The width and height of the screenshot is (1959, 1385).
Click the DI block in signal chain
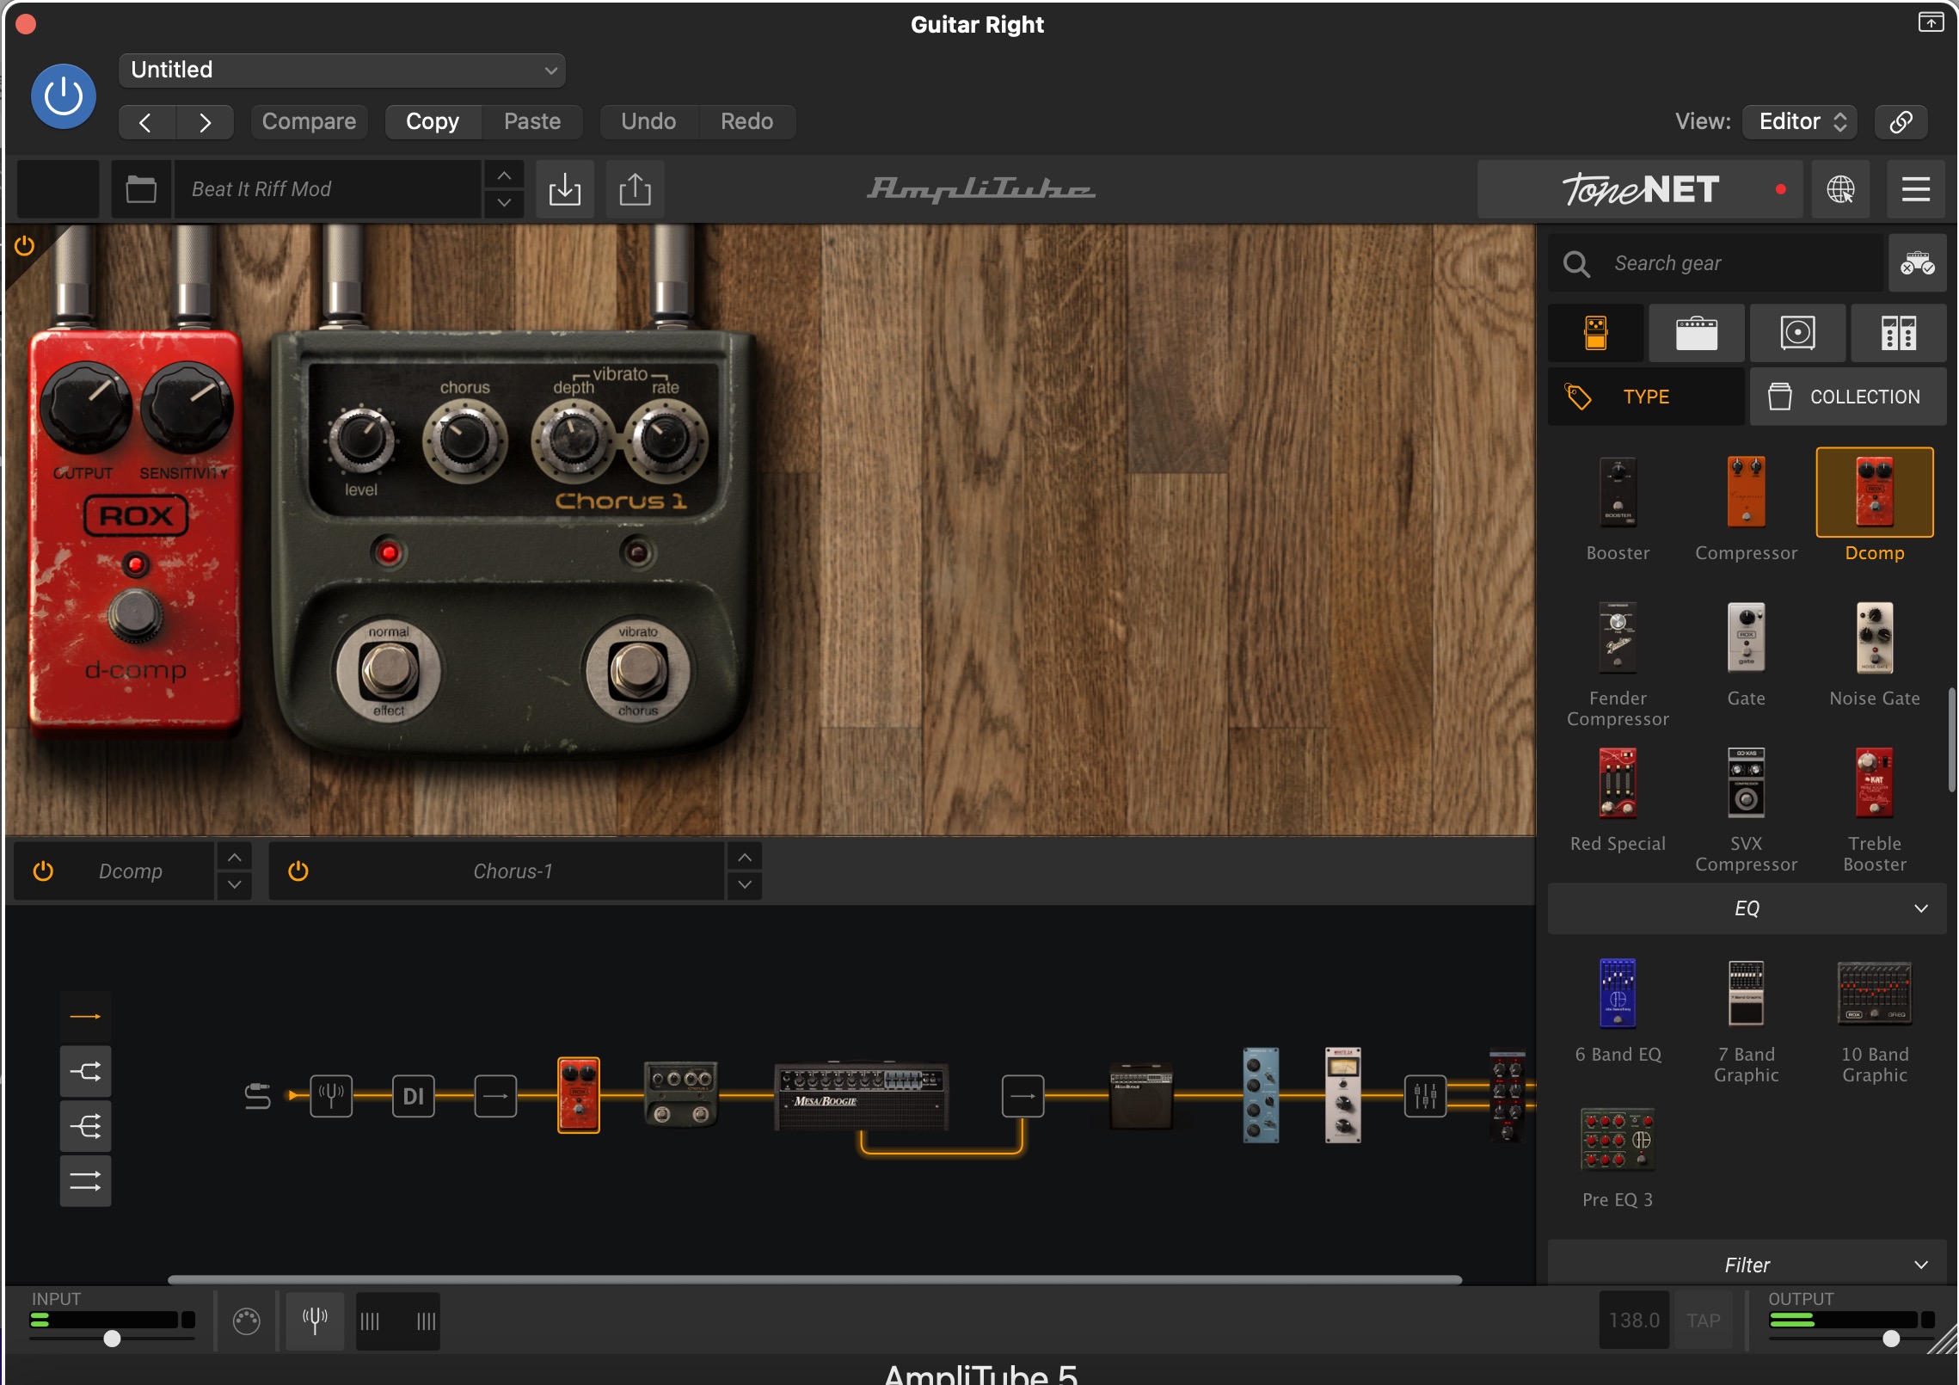(x=414, y=1096)
